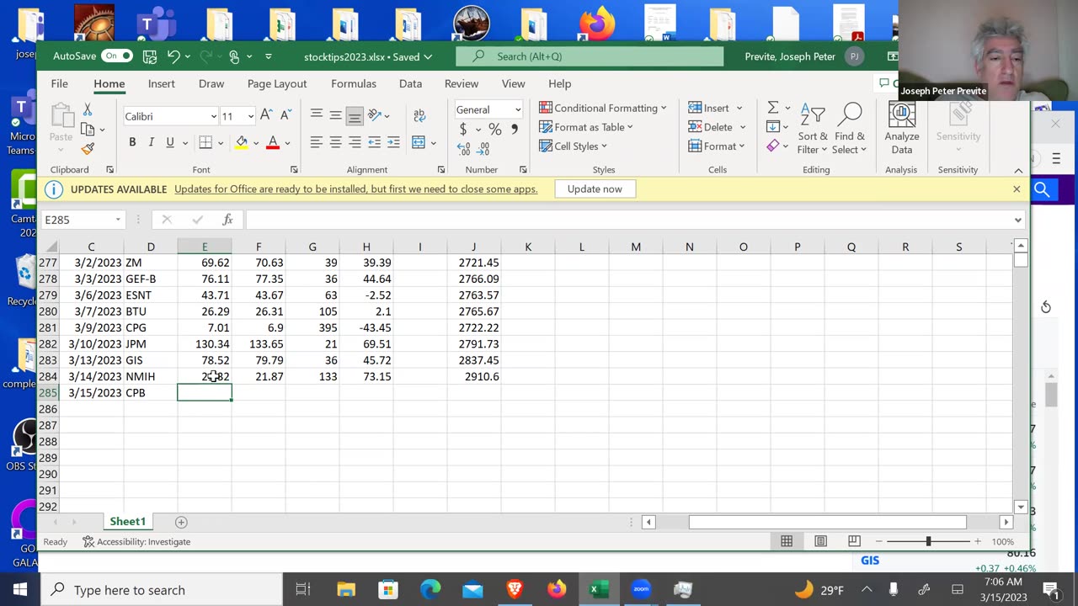Screen dimensions: 1078x606
Task: Apply the yellow Fill Color
Action: coord(242,142)
